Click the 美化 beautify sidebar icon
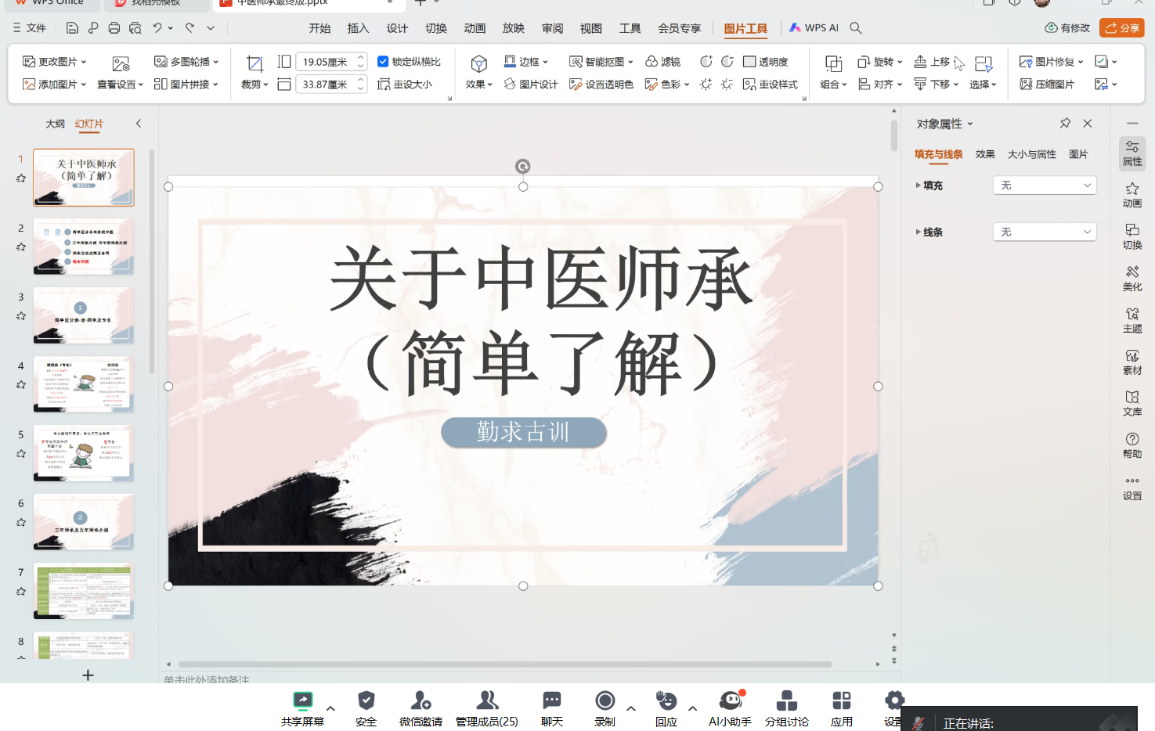 pos(1132,278)
